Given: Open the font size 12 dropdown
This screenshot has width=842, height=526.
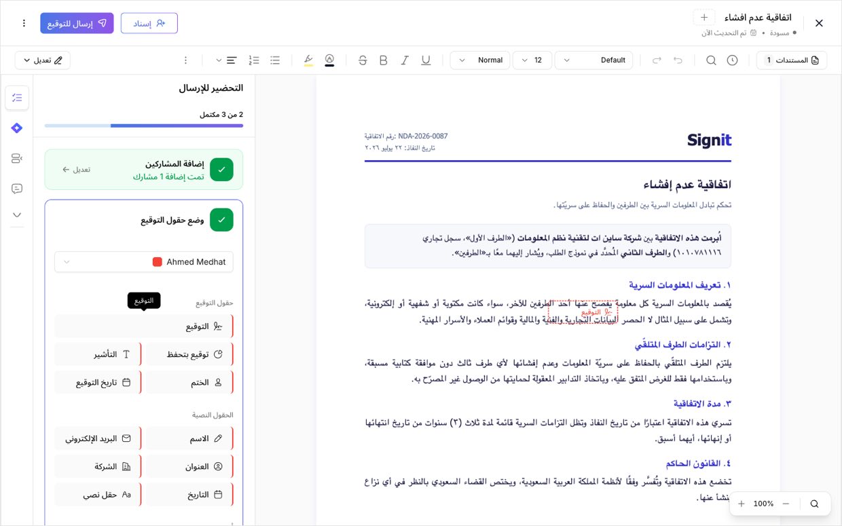Looking at the screenshot, I should pos(532,60).
